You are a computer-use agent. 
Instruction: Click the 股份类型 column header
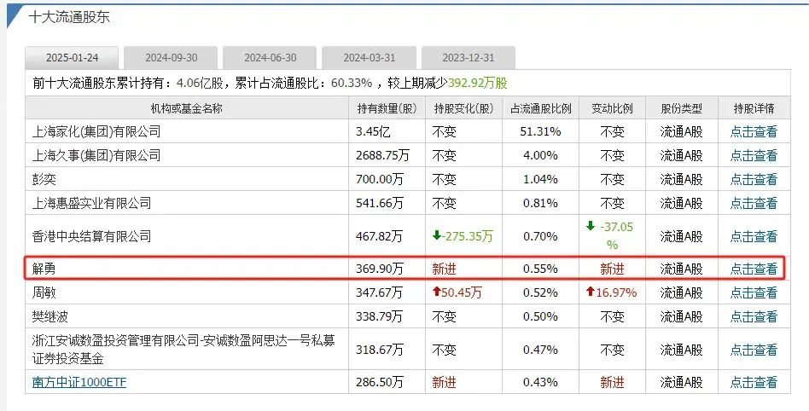point(682,108)
